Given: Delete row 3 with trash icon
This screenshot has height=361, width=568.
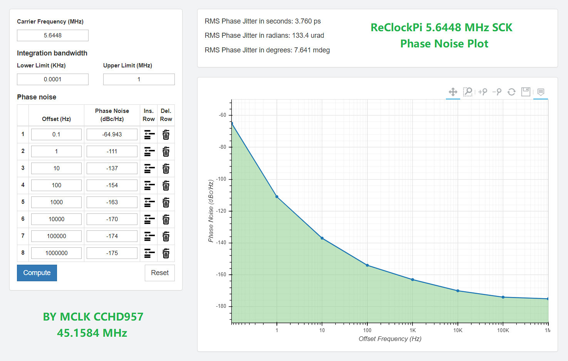Looking at the screenshot, I should [x=166, y=169].
